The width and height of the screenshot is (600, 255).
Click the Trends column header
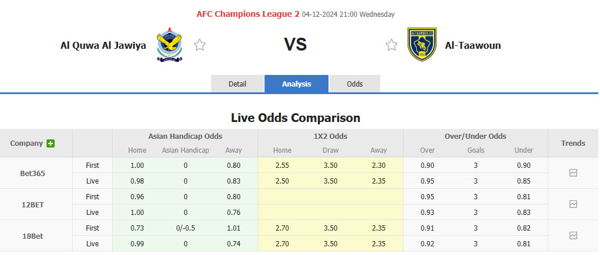point(573,143)
